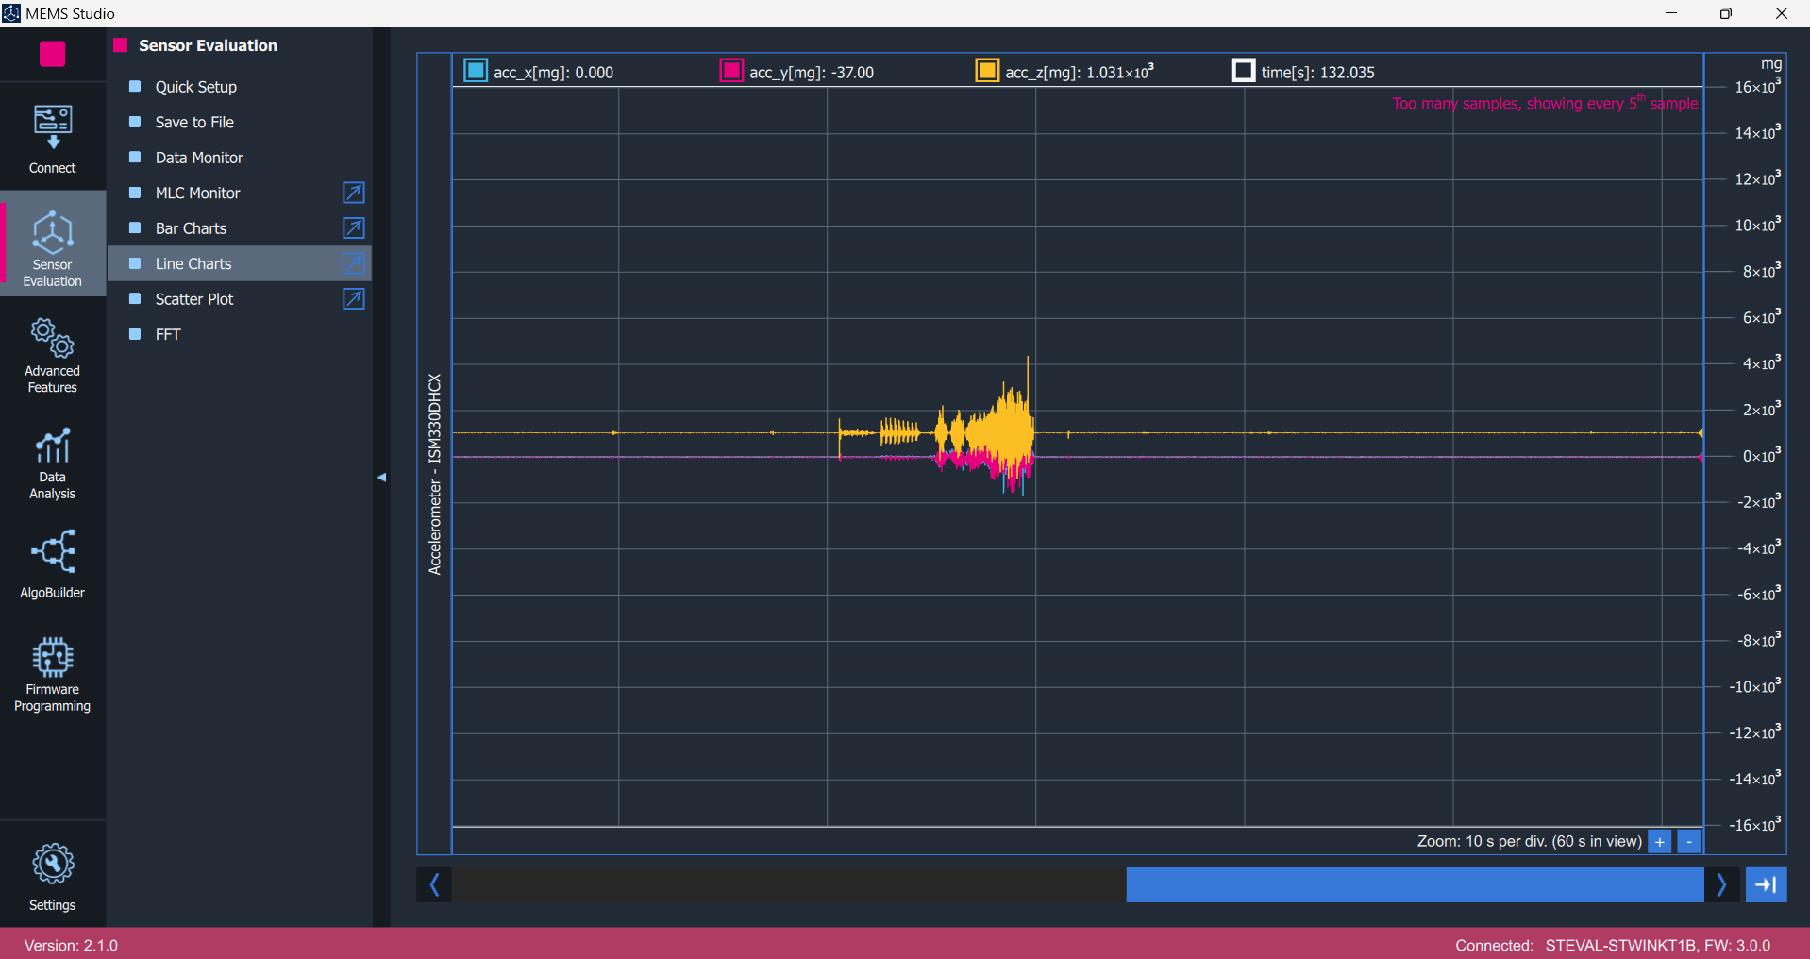Collapse the Sensor Evaluation sidebar
The width and height of the screenshot is (1810, 959).
coord(382,477)
